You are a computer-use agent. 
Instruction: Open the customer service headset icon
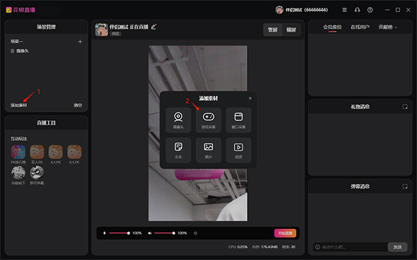pos(357,10)
